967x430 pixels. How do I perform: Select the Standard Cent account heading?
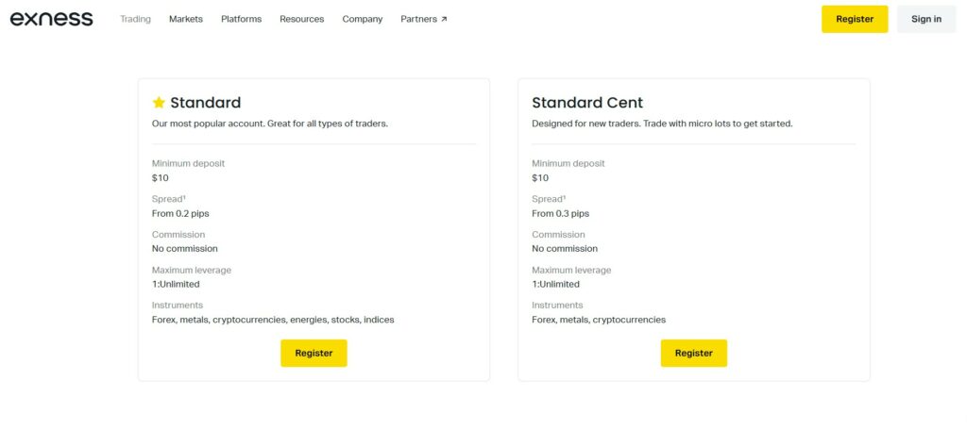587,102
